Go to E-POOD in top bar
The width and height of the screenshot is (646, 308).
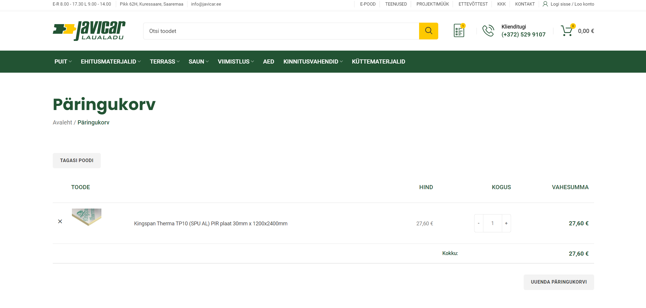click(x=368, y=4)
